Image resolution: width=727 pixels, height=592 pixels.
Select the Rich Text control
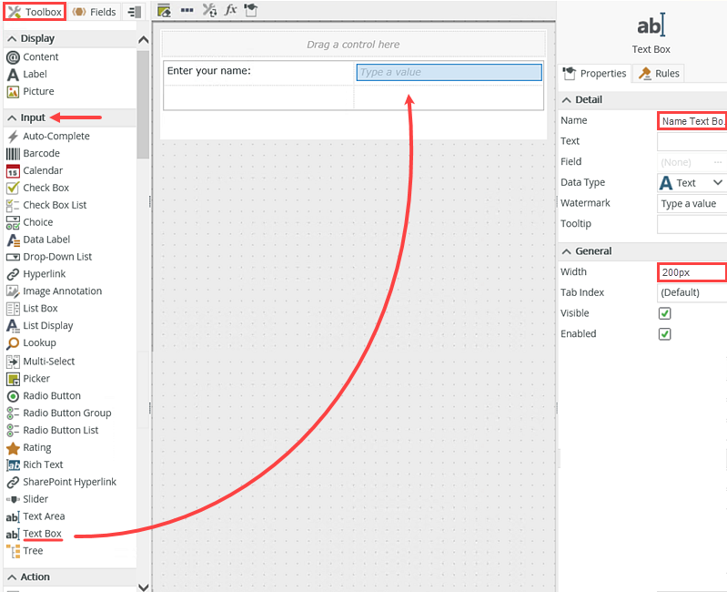tap(35, 464)
